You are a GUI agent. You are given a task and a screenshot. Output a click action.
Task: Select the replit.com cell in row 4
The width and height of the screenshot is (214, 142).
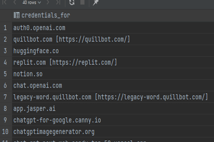click(x=65, y=62)
